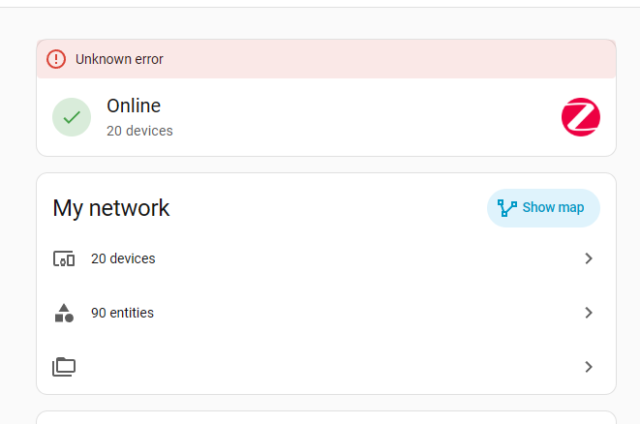Click the 20 devices subtitle under Online
This screenshot has height=424, width=640.
(139, 131)
